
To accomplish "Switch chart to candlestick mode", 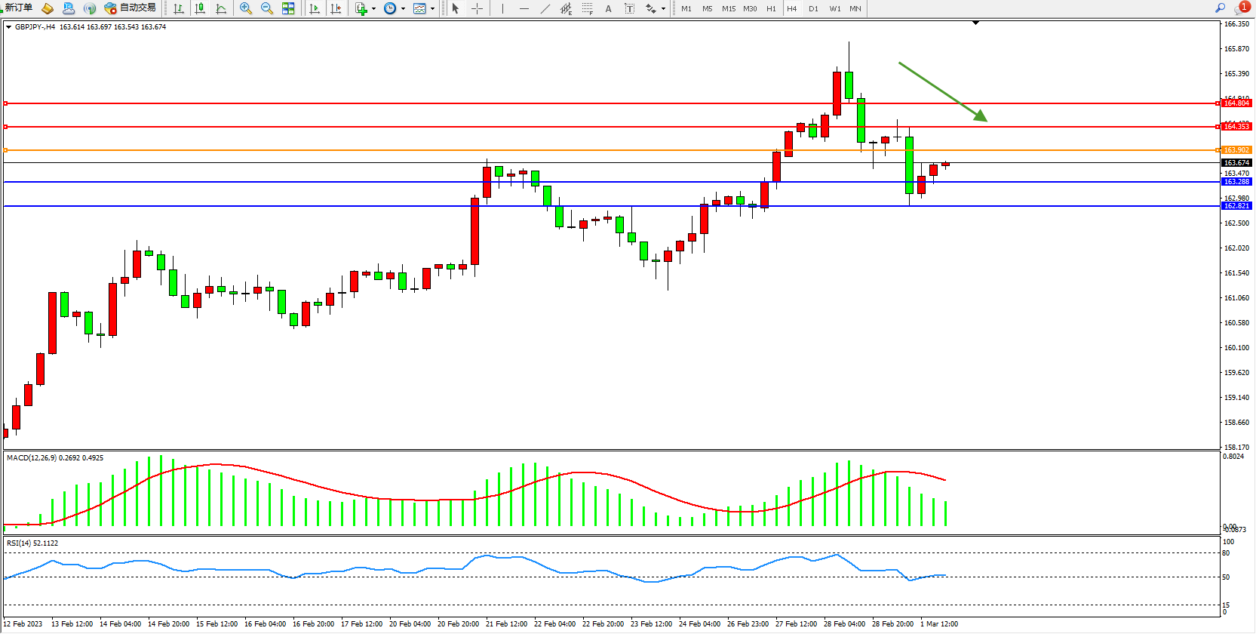I will pos(200,8).
